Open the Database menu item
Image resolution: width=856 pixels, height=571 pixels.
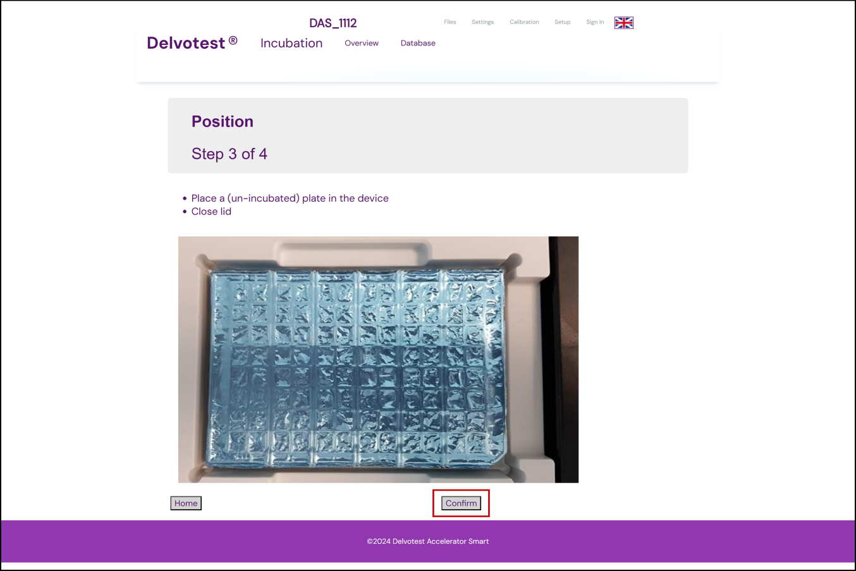(x=418, y=43)
